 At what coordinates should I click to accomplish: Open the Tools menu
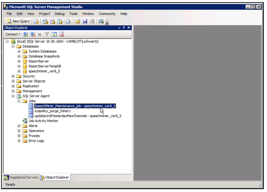73,14
